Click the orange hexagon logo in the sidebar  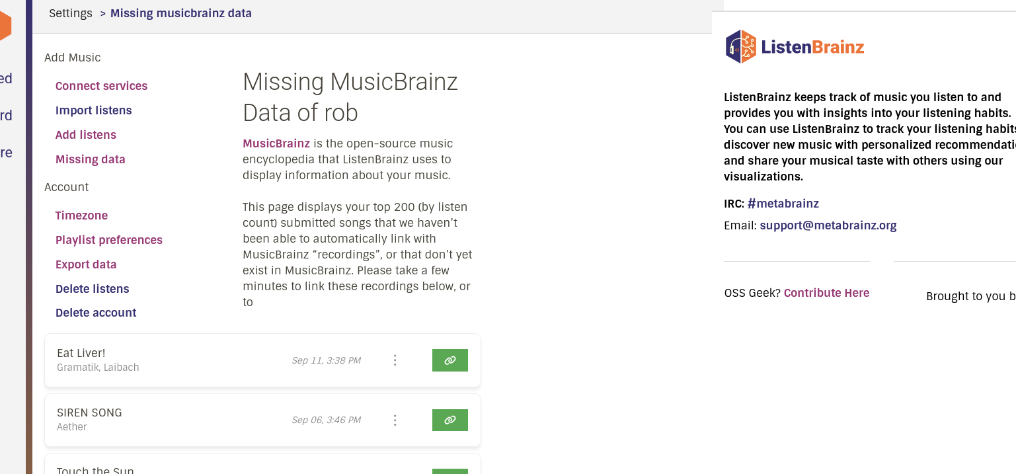click(5, 26)
